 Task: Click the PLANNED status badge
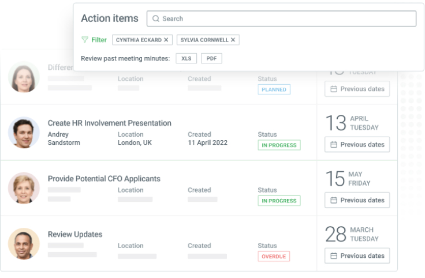274,89
